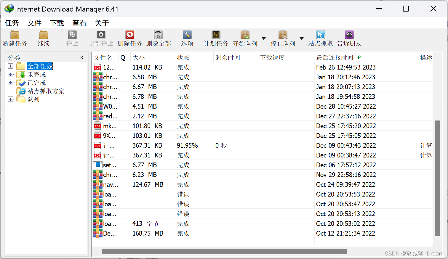Close the 分类 panel with x

pyautogui.click(x=82, y=57)
